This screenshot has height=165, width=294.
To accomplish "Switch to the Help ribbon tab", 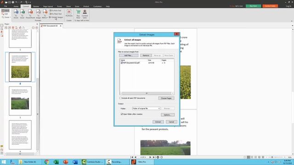I will 107,6.
